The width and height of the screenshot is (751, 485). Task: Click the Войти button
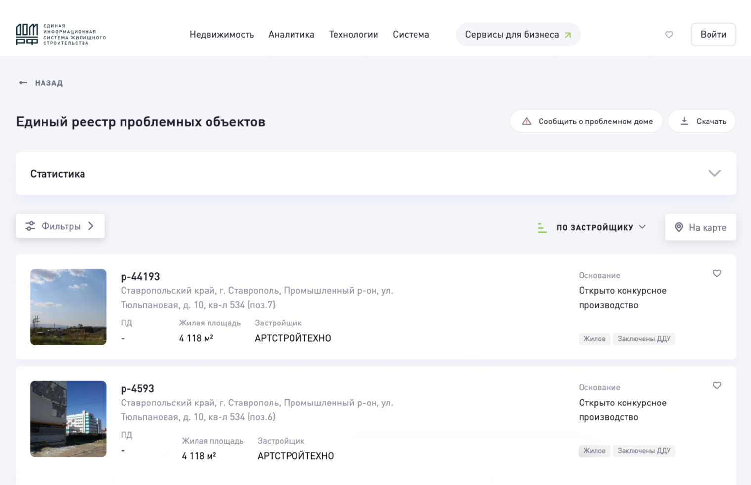tap(713, 34)
